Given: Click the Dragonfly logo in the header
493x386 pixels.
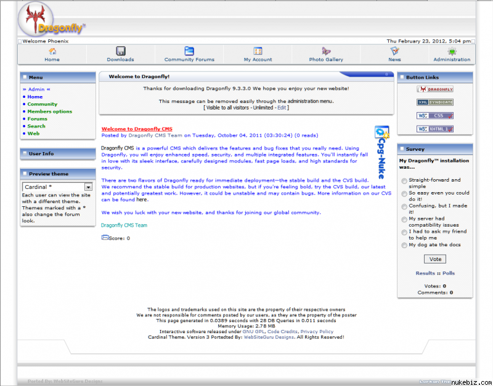Looking at the screenshot, I should coord(51,20).
